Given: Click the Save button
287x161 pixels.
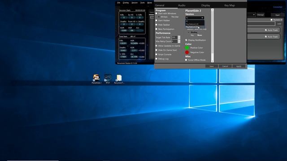Looking at the screenshot, I should click(x=211, y=66).
